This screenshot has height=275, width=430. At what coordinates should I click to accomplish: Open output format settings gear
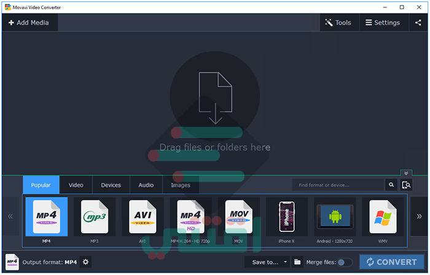click(x=85, y=262)
